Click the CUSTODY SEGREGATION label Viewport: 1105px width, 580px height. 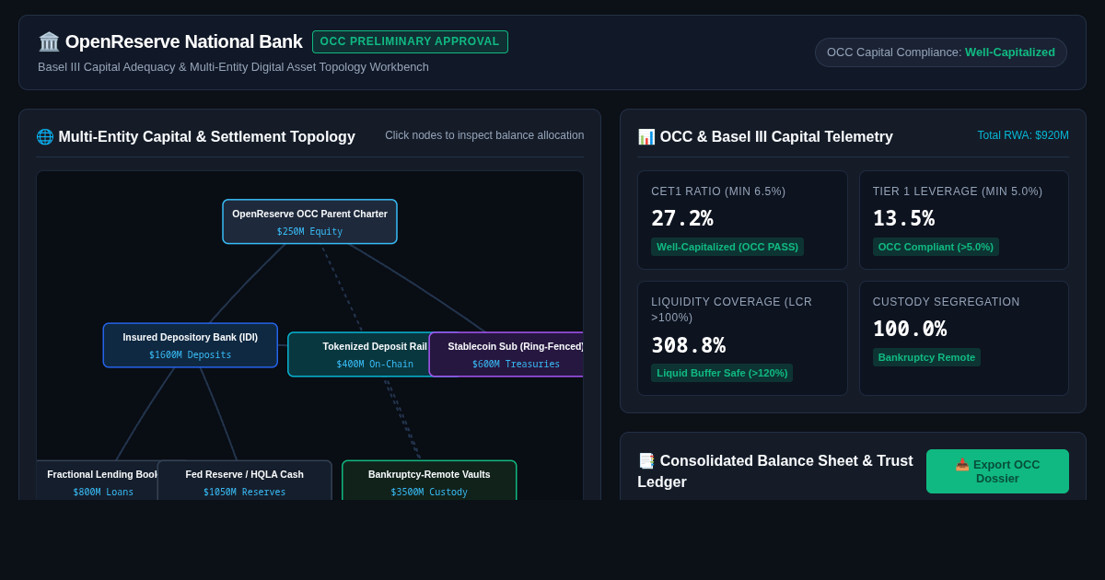(x=947, y=302)
